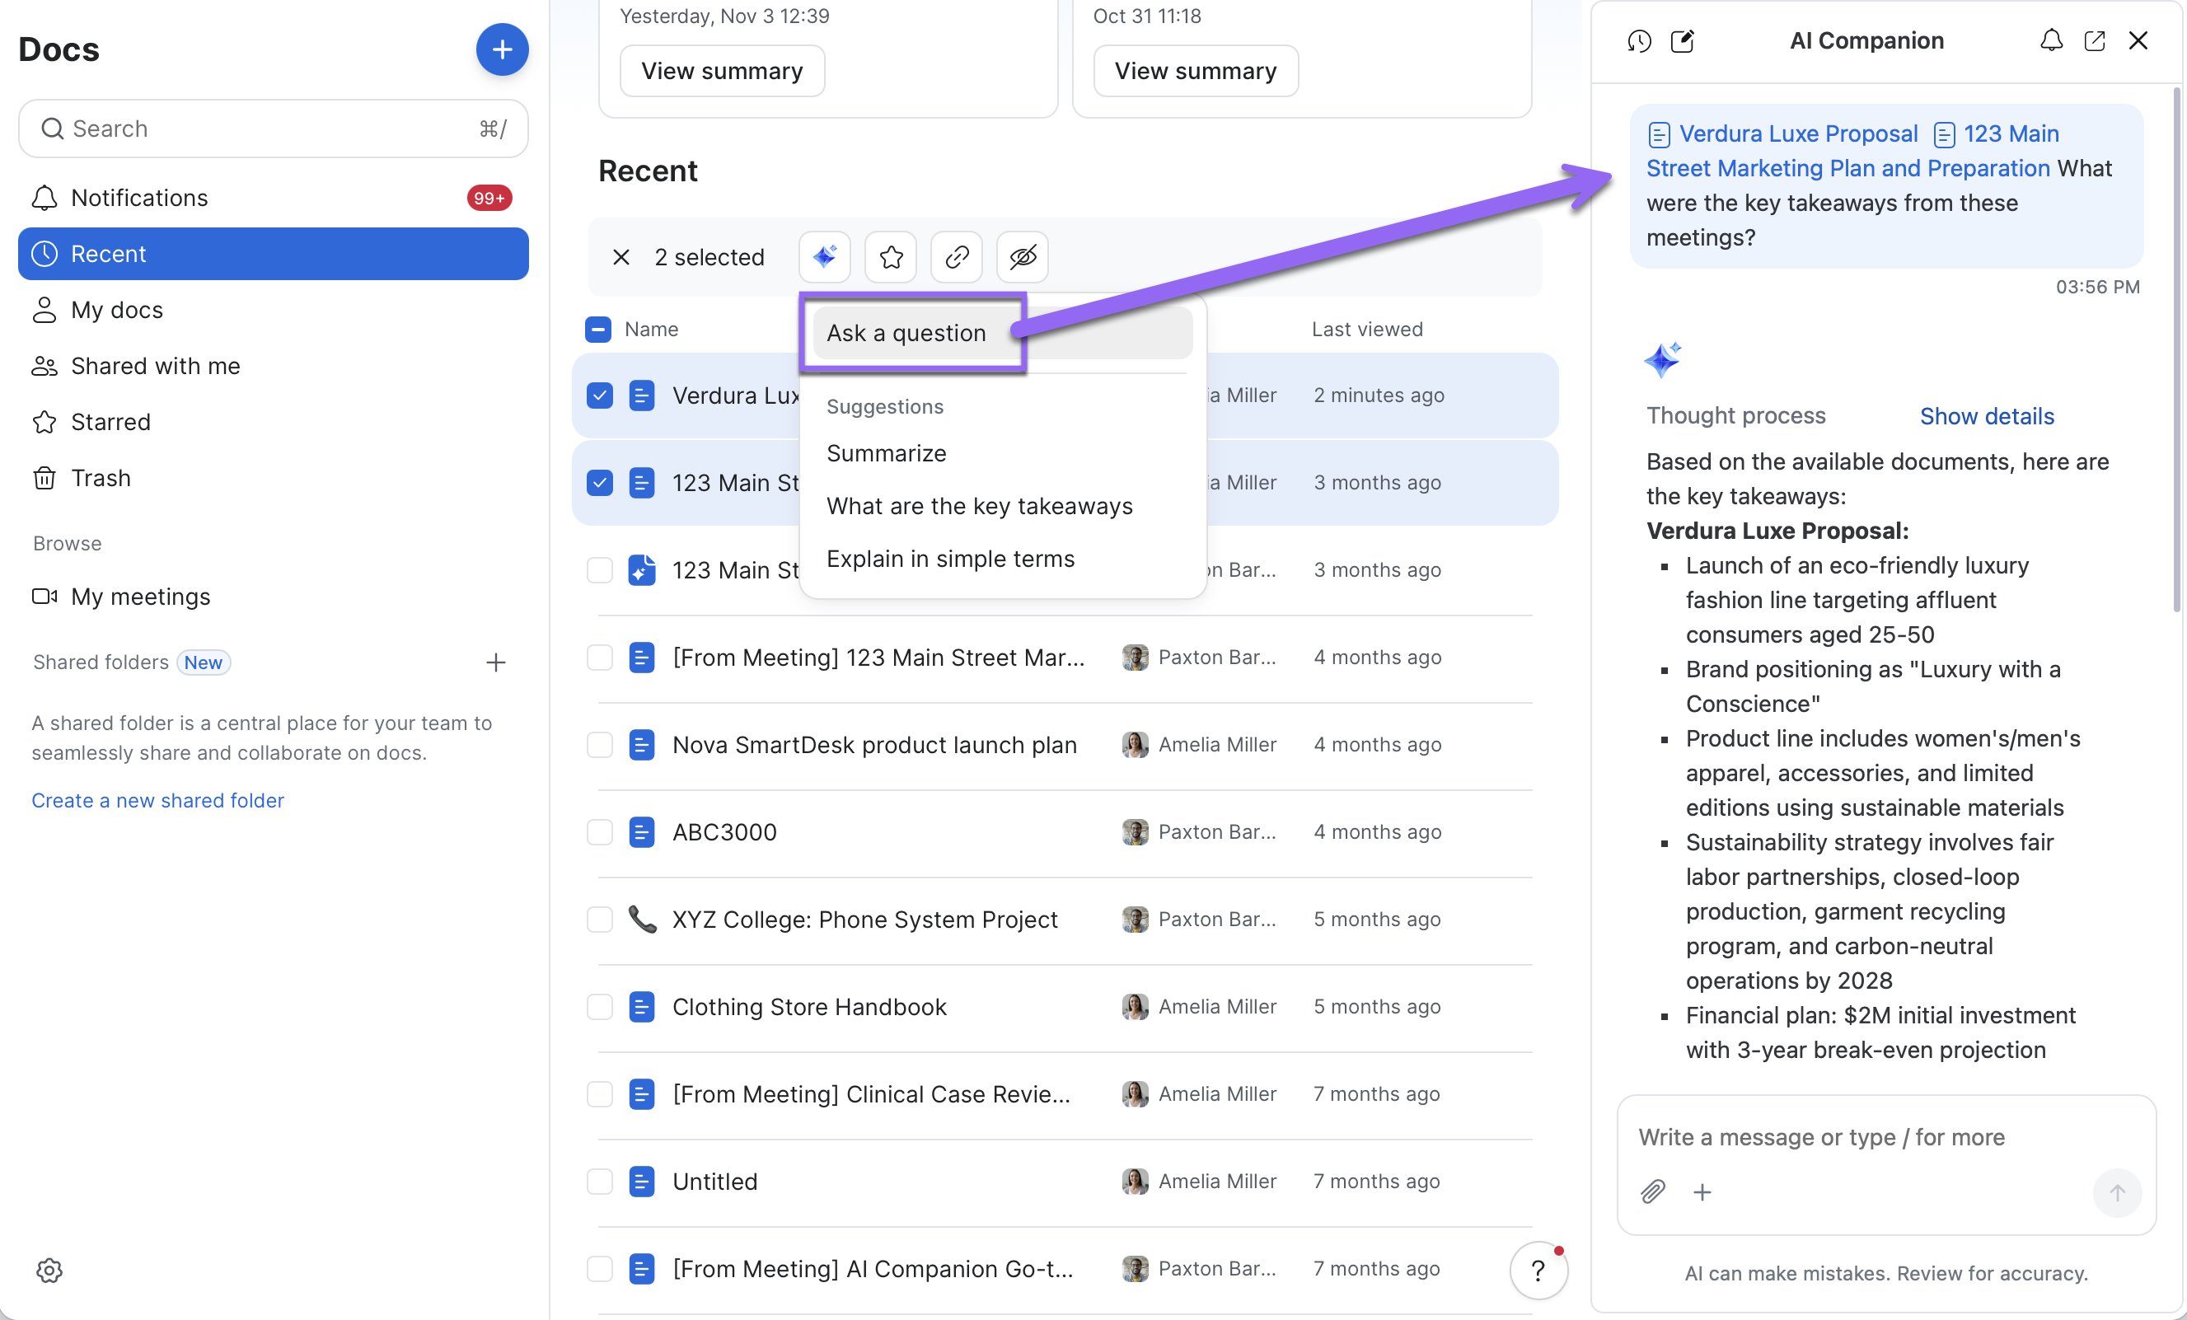2187x1320 pixels.
Task: Choose Ask a question menu item
Action: click(x=906, y=333)
